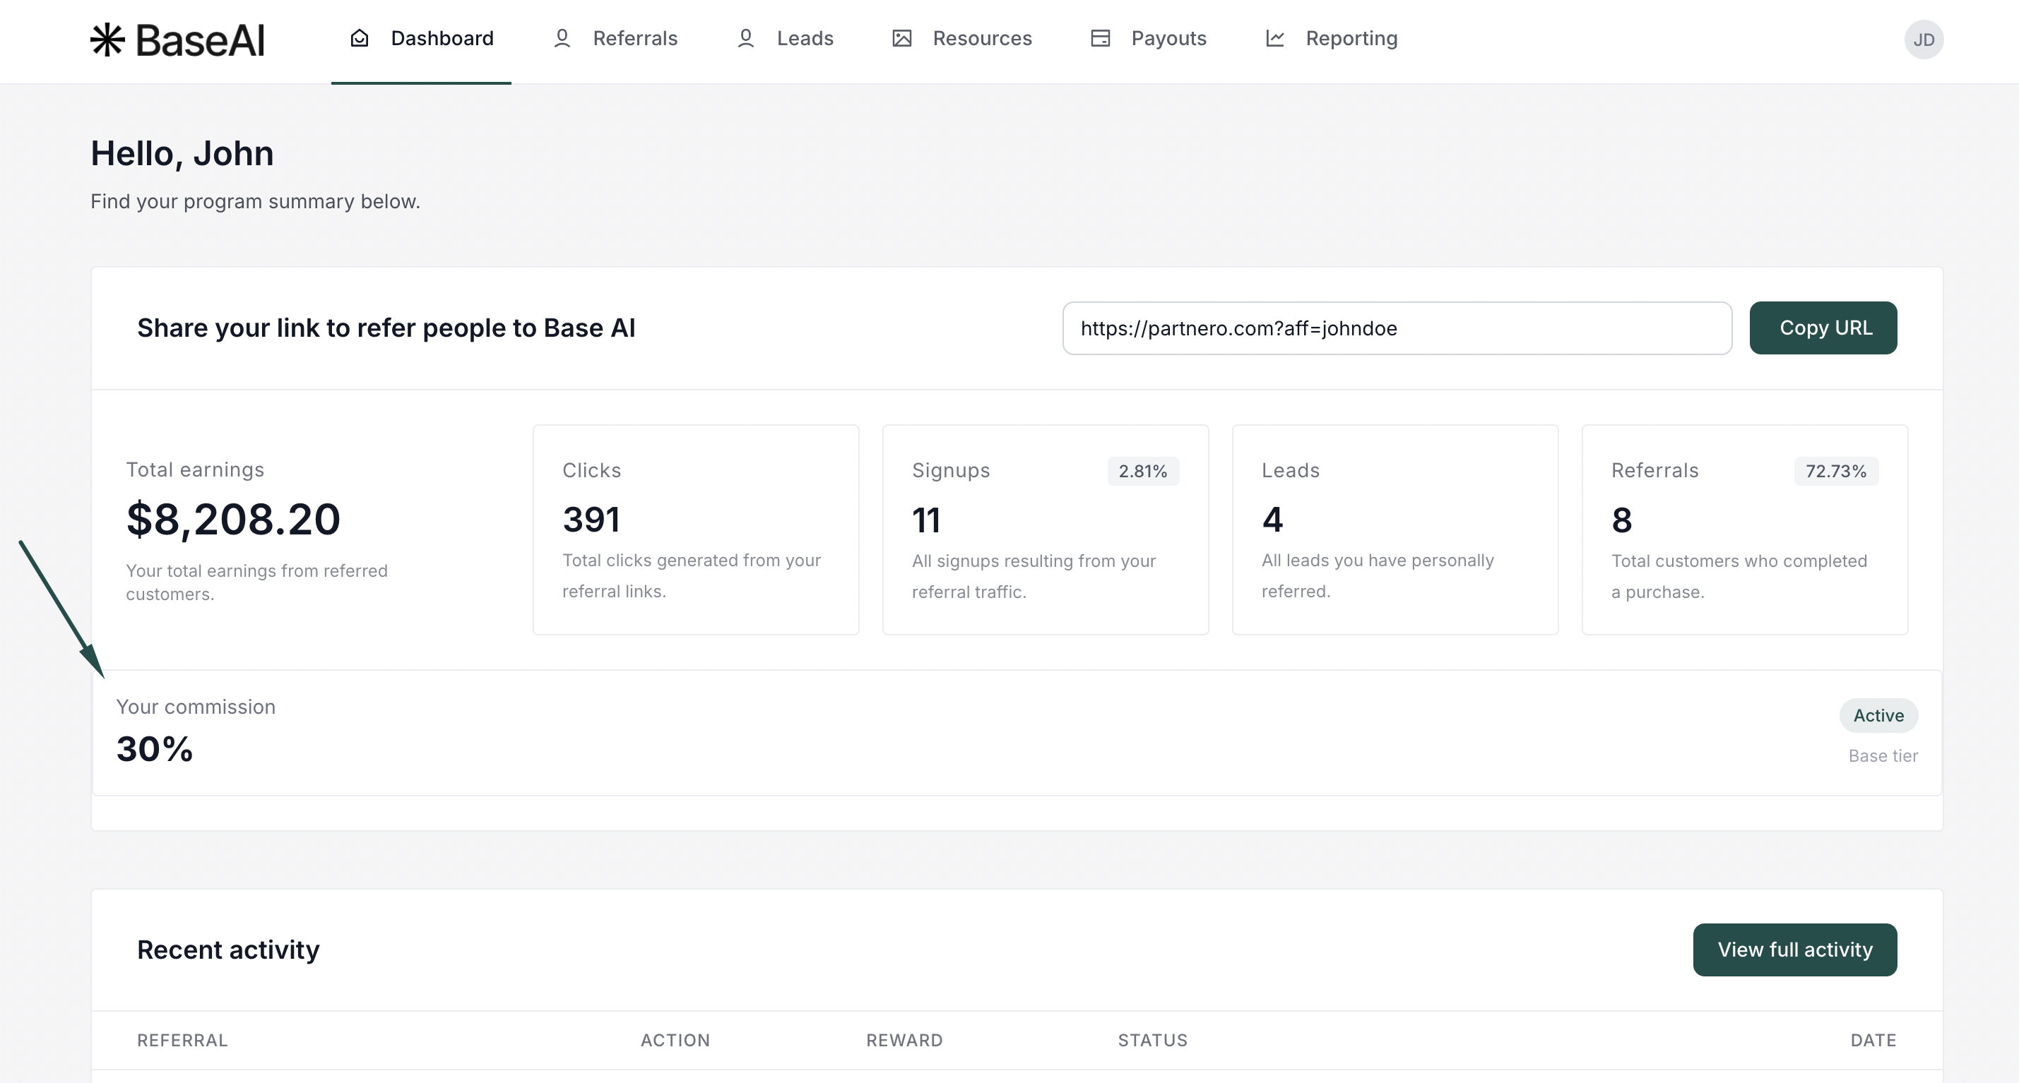Click View full activity button
Screen dimensions: 2019x1083
coord(1794,949)
